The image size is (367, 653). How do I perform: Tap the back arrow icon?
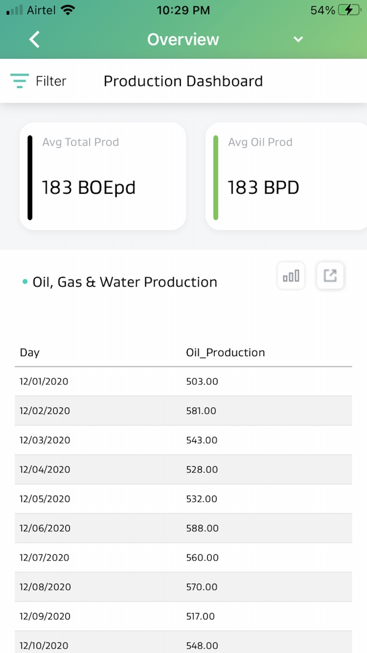click(35, 39)
